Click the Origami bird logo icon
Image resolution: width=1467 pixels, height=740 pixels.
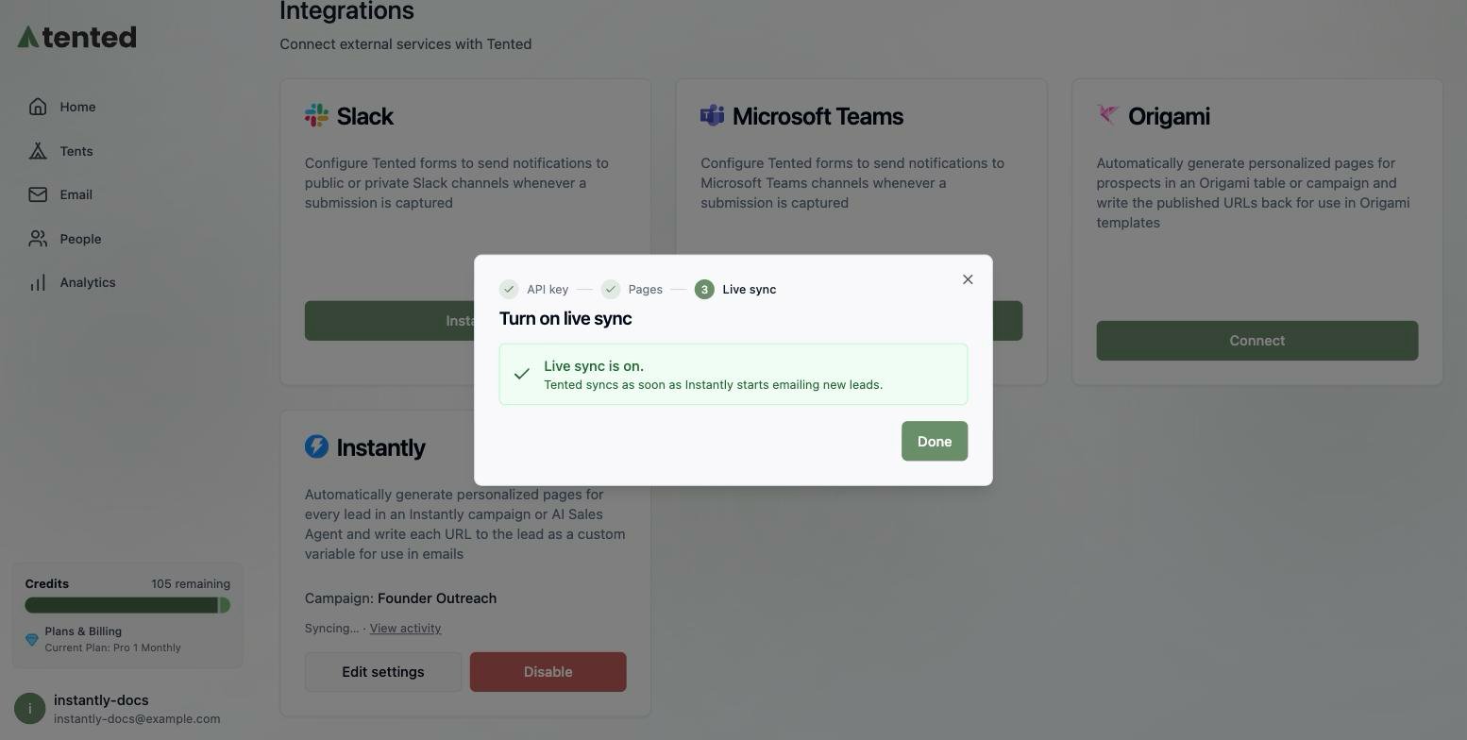pos(1108,115)
